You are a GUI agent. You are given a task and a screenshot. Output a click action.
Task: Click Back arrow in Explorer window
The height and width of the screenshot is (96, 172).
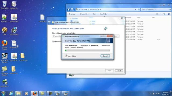click(x=69, y=10)
